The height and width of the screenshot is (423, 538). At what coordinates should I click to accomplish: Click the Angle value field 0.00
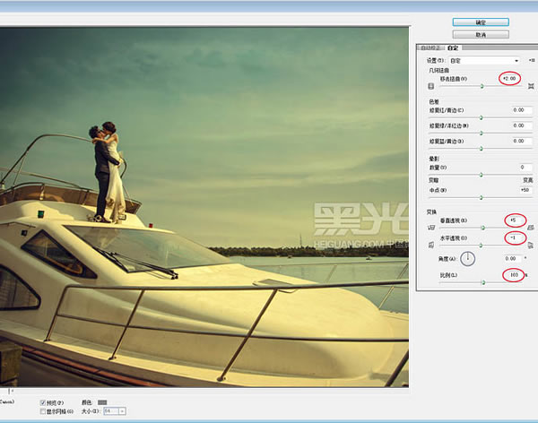pos(513,258)
